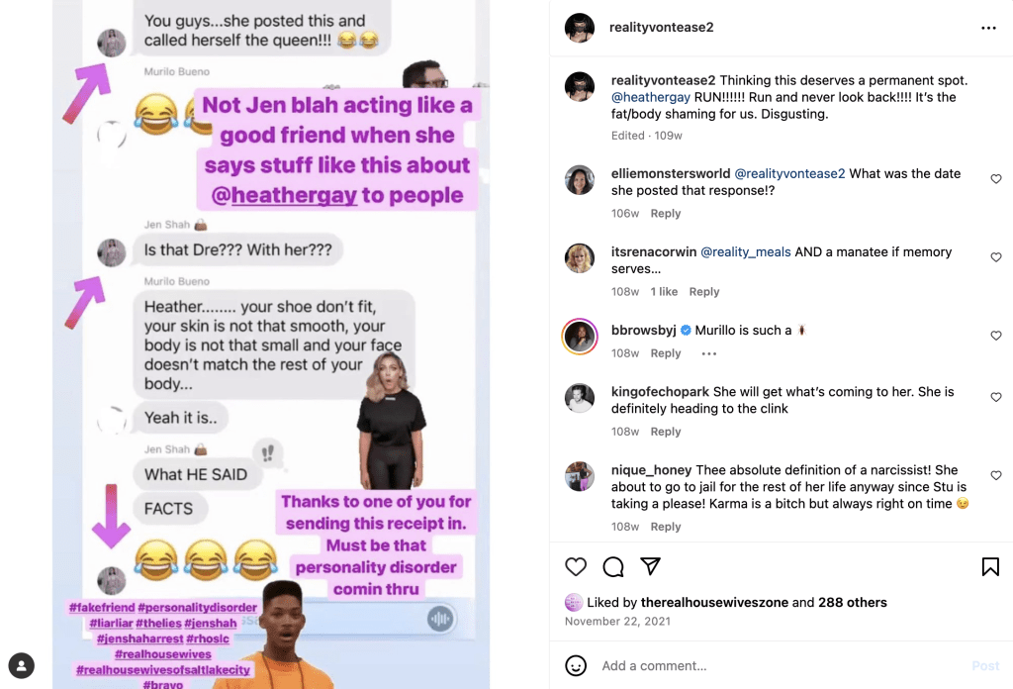Screen dimensions: 1013x689
Task: Reply to elliemonstersworld's comment
Action: [x=666, y=213]
